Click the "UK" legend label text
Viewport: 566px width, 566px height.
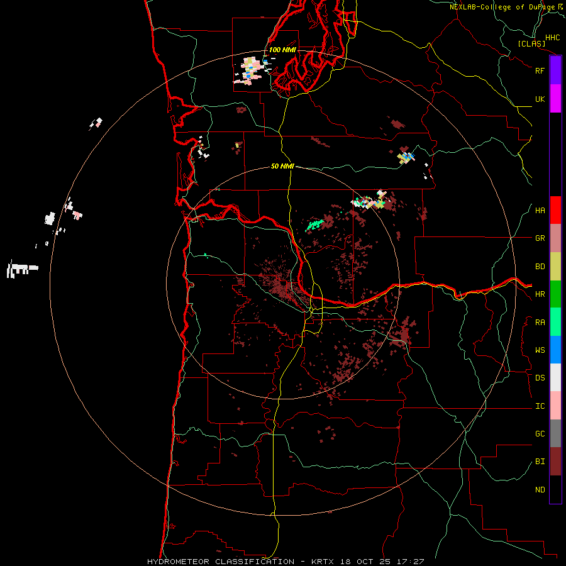[x=540, y=99]
